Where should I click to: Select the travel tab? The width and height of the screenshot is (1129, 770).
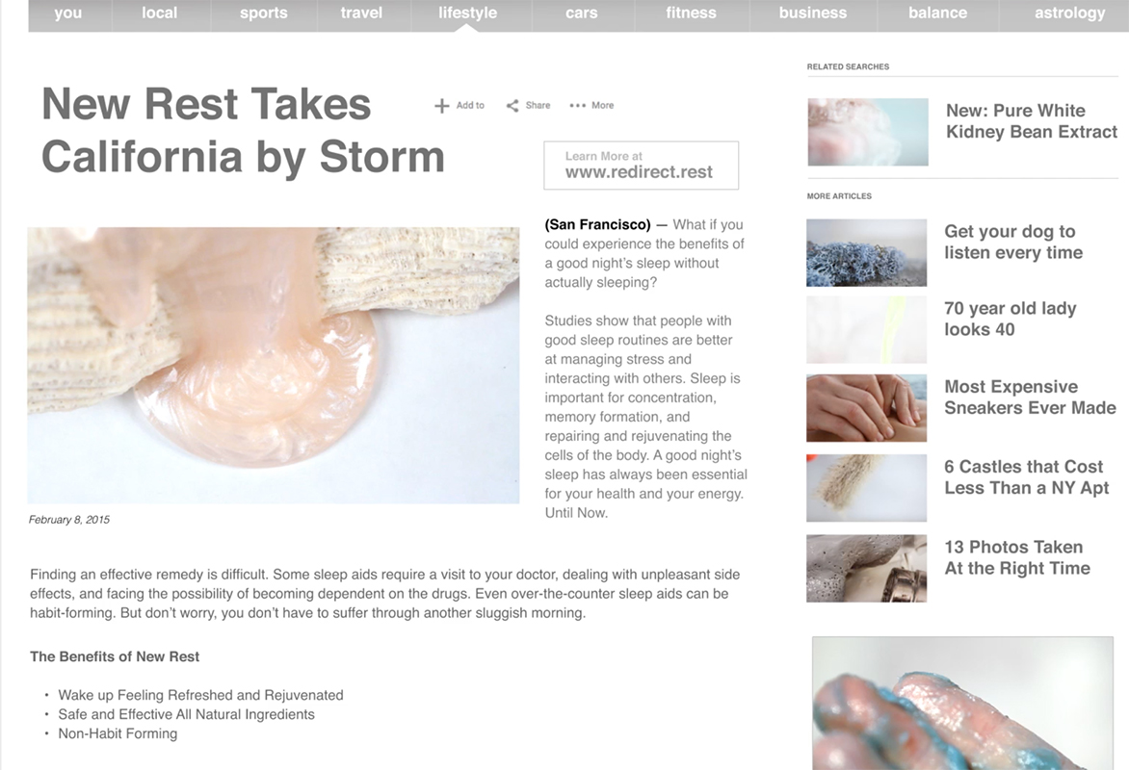pyautogui.click(x=361, y=13)
